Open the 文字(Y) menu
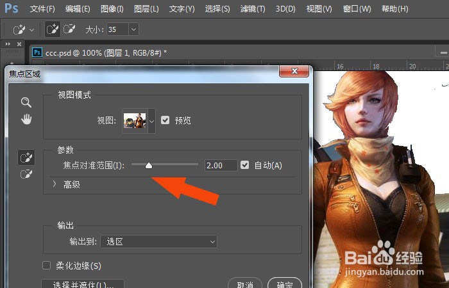449x288 pixels. (x=182, y=9)
